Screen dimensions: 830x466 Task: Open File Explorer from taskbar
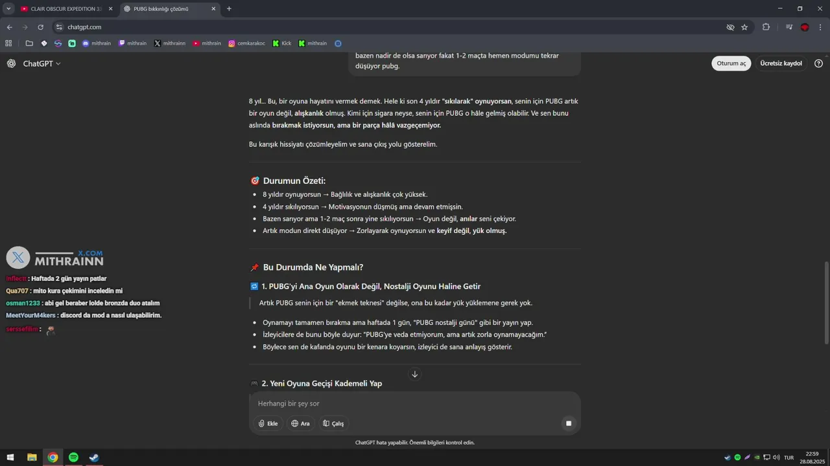[x=32, y=458]
